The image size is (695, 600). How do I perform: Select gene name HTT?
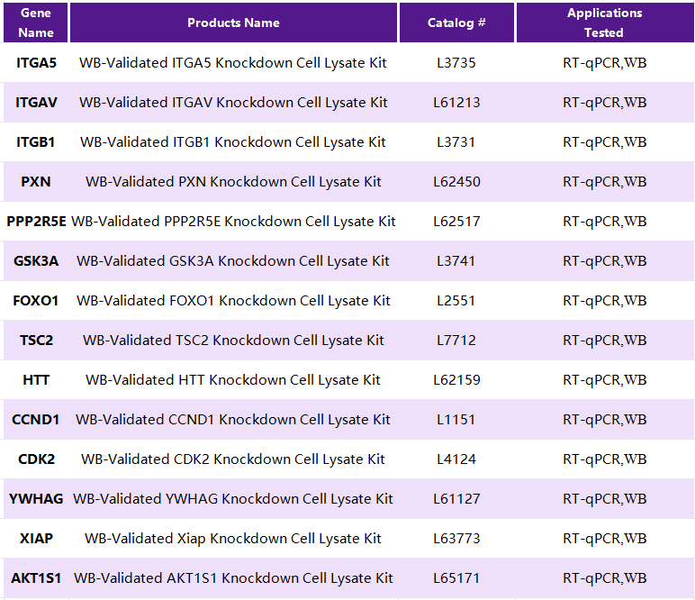[36, 380]
